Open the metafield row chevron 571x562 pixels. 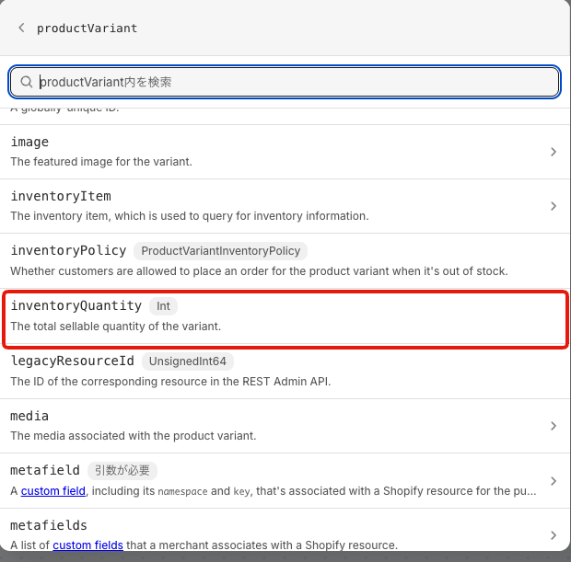tap(553, 481)
